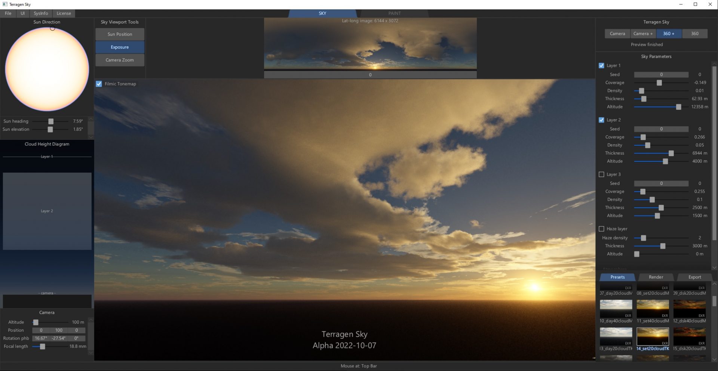Image resolution: width=718 pixels, height=371 pixels.
Task: Open the Render tab
Action: pyautogui.click(x=656, y=277)
